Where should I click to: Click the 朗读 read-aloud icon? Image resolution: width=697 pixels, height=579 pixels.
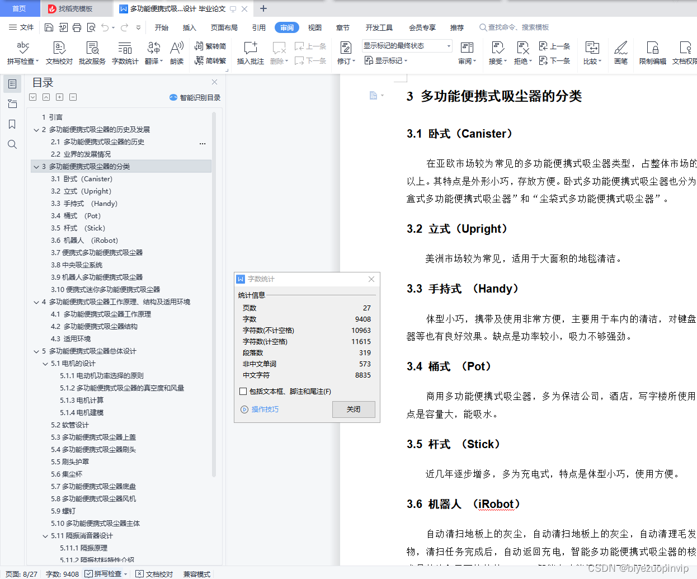[177, 53]
